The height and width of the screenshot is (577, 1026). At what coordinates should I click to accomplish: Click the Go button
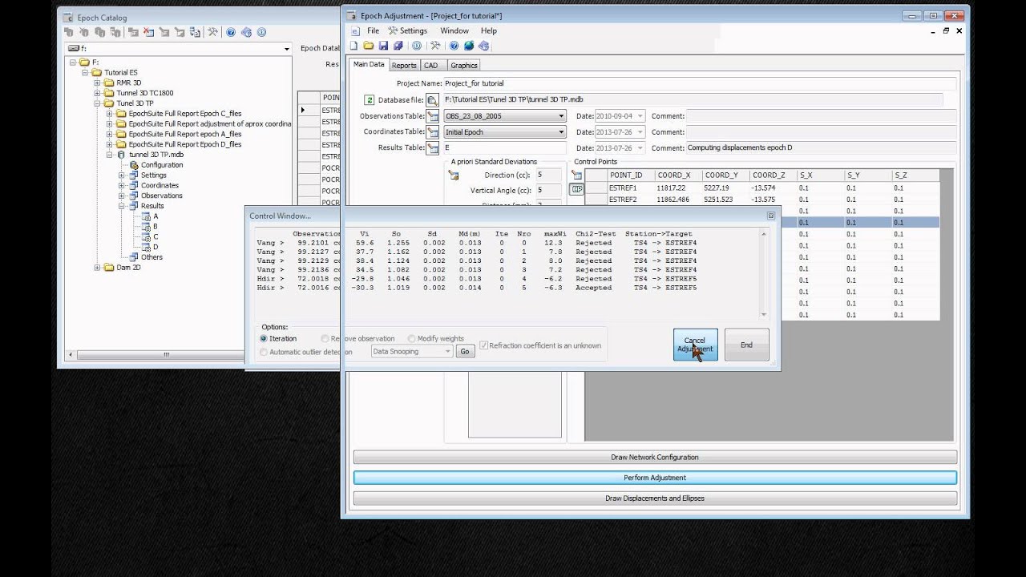(465, 351)
